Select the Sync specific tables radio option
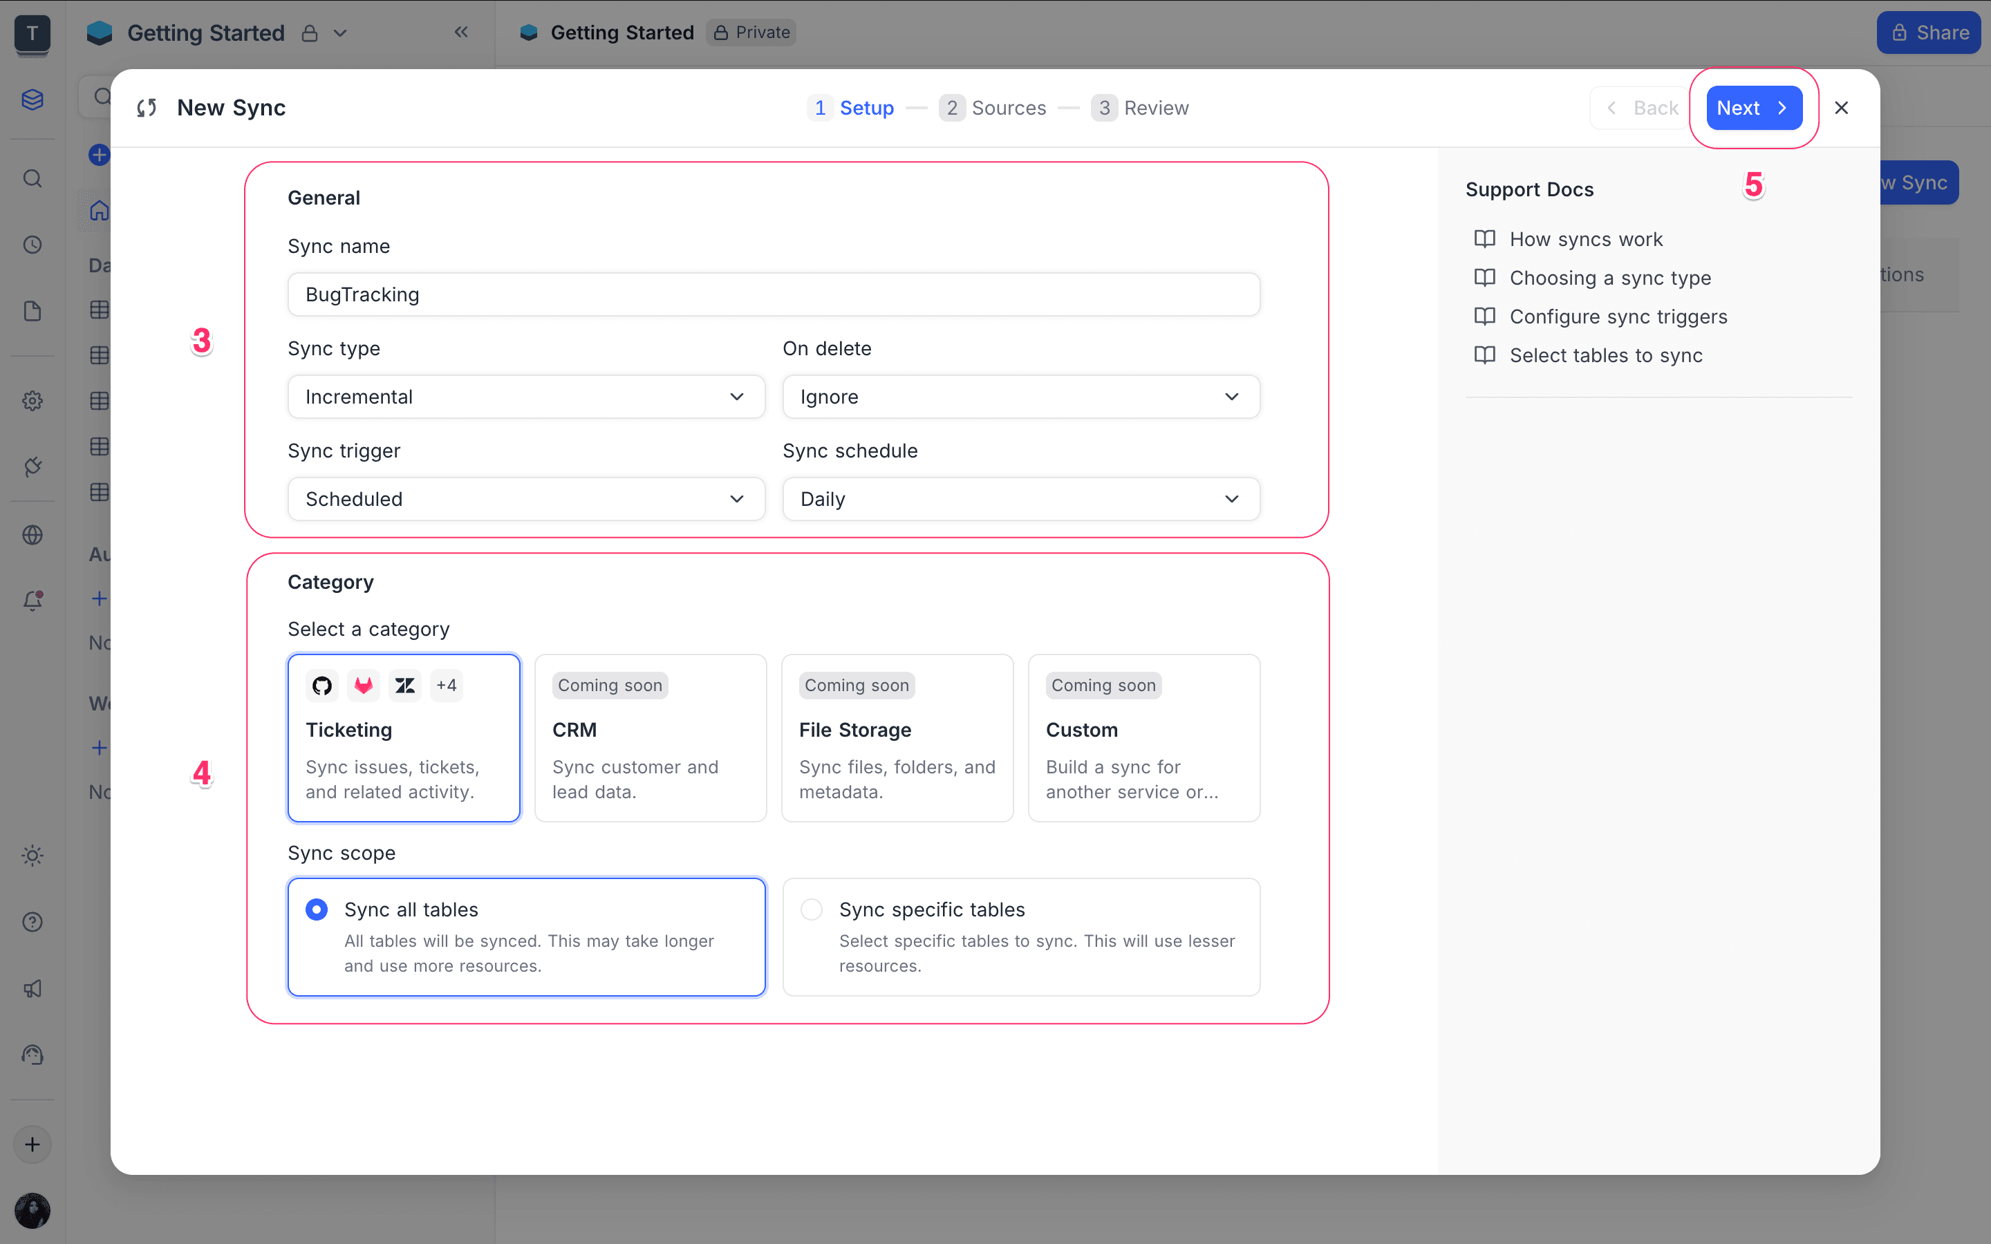 [811, 909]
